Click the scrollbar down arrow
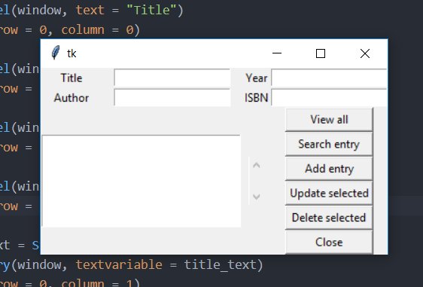423x287 pixels. click(x=257, y=197)
